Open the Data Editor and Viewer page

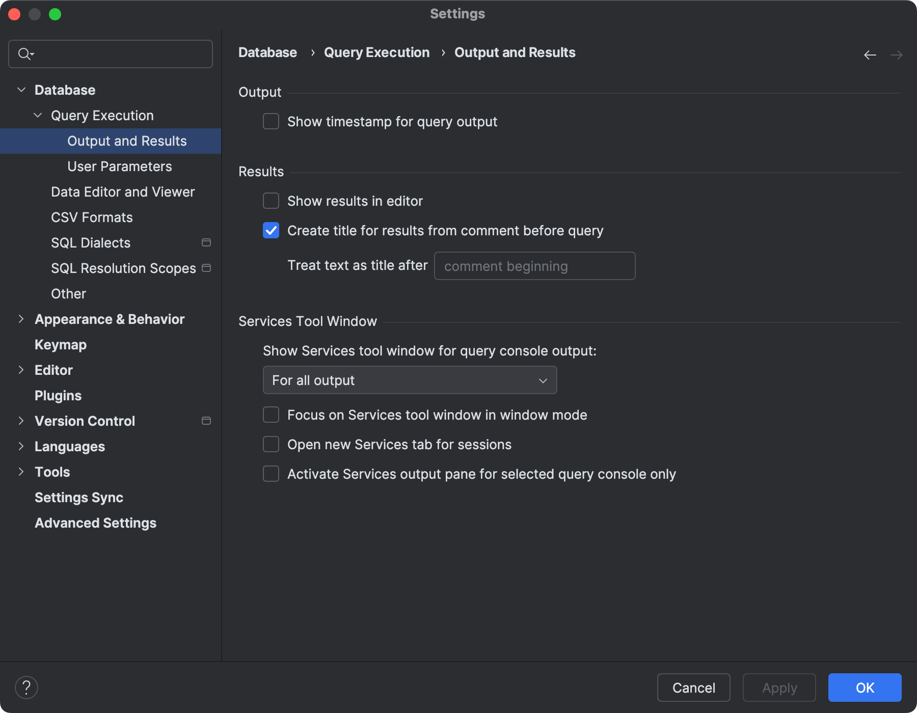123,192
